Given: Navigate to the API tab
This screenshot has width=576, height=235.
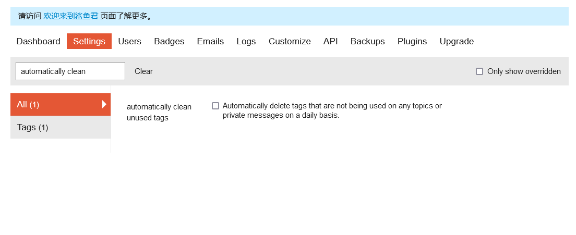Looking at the screenshot, I should [x=331, y=42].
